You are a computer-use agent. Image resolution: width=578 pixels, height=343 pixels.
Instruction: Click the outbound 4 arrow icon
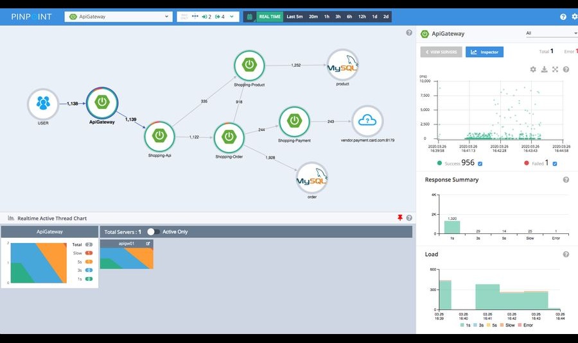(x=220, y=17)
